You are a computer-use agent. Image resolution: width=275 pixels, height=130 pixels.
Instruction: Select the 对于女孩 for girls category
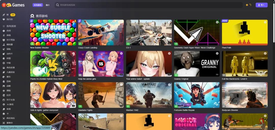9,100
